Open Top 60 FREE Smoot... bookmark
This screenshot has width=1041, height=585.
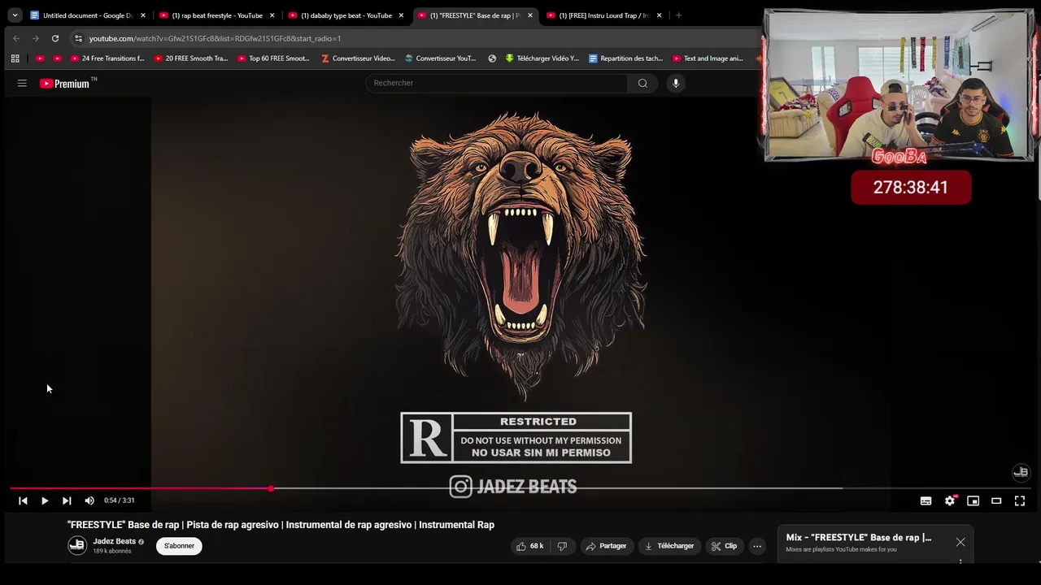tap(273, 58)
